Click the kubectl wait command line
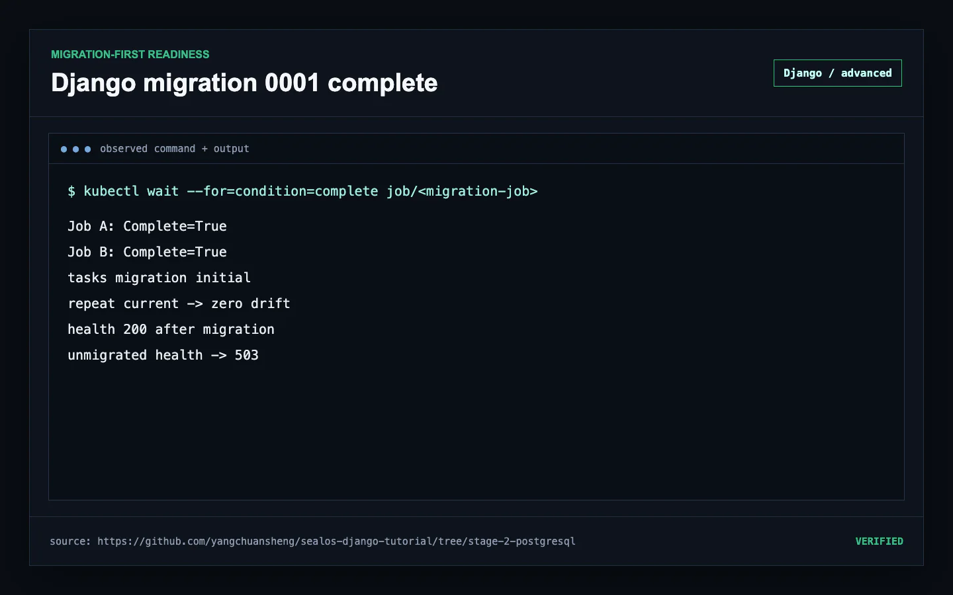953x595 pixels. pos(302,191)
